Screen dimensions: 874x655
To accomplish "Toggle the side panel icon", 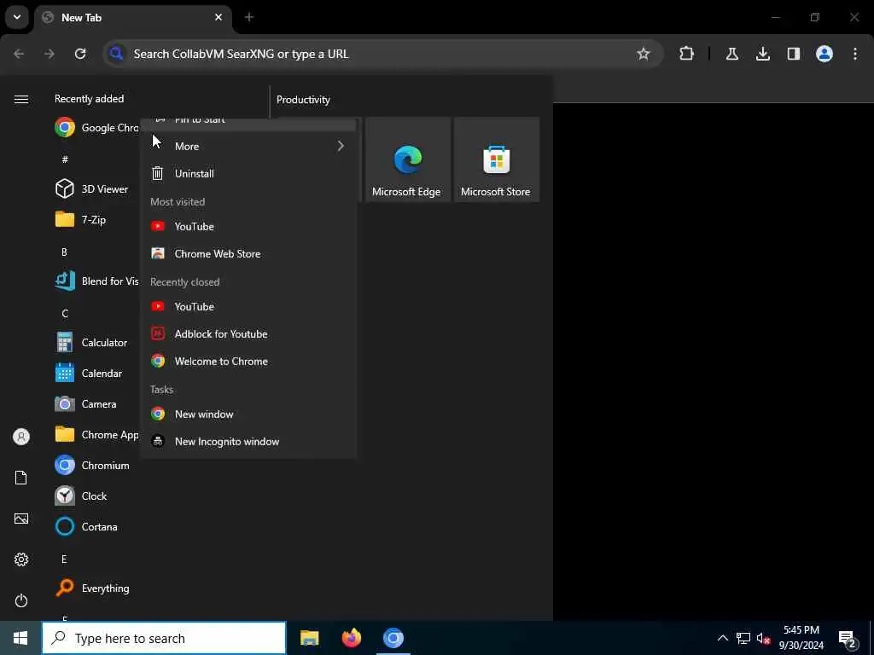I will (x=793, y=54).
